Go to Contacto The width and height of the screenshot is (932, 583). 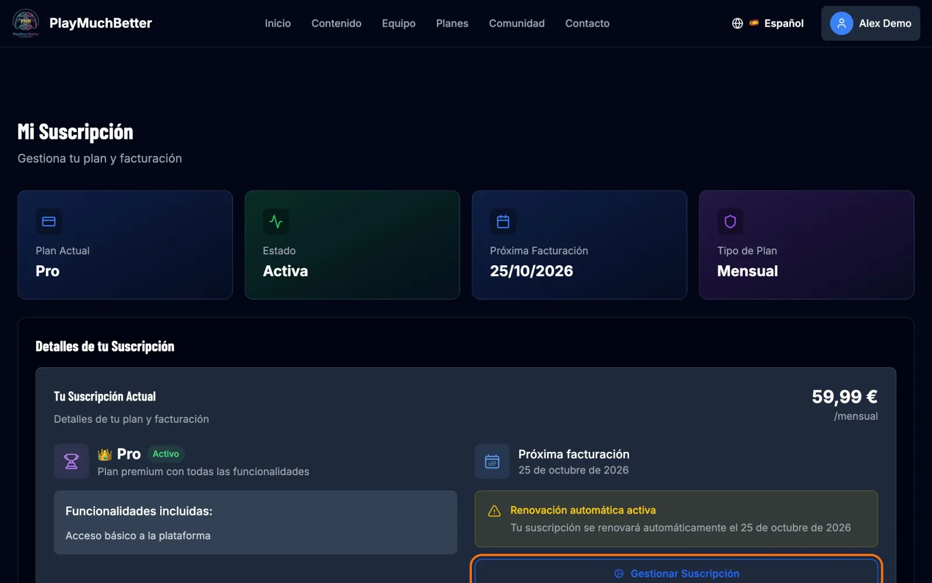click(587, 23)
